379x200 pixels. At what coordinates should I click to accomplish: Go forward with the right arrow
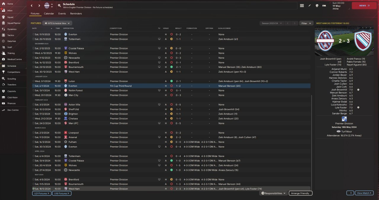pos(39,6)
